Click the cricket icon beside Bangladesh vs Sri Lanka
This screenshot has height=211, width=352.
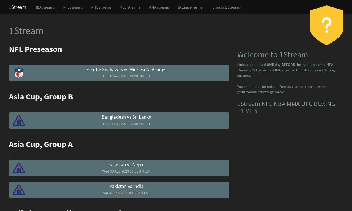point(19,121)
